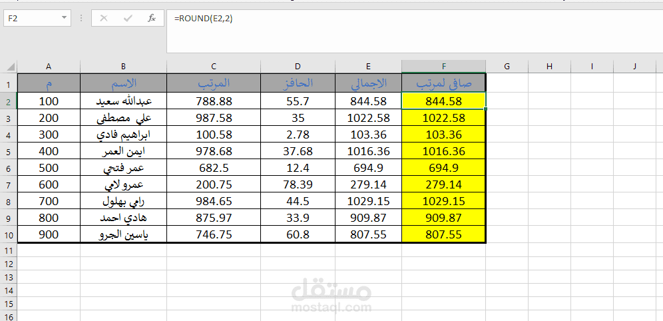Viewport: 663px width, 321px height.
Task: Click header cell الاجمالى
Action: click(x=368, y=83)
